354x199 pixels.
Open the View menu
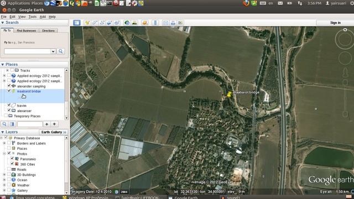[22, 17]
